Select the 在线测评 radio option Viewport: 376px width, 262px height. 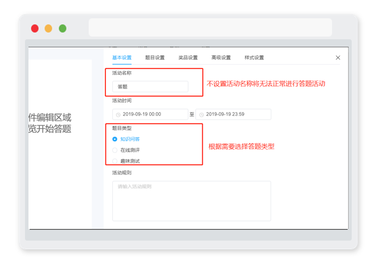click(115, 150)
